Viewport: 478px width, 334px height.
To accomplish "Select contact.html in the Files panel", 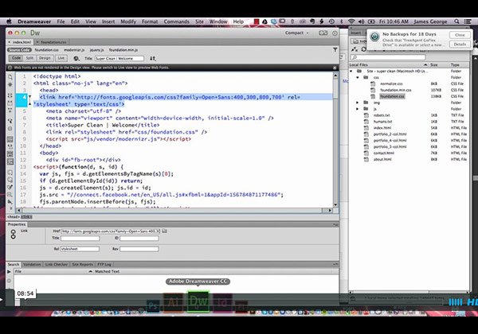I will point(383,153).
